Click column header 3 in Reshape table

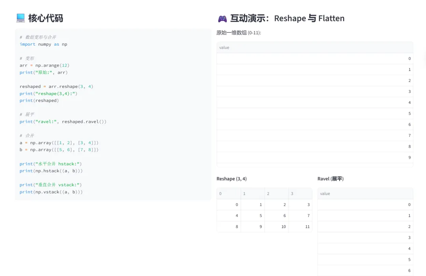tap(300, 194)
